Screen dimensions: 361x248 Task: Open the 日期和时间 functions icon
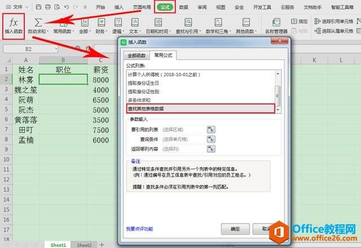(158, 23)
